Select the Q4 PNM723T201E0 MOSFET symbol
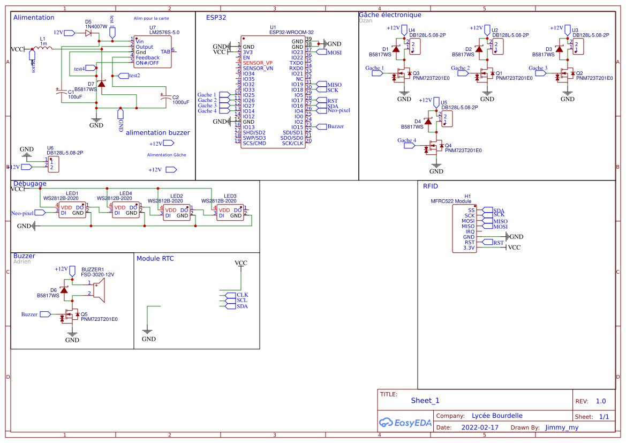The width and height of the screenshot is (626, 443). coord(434,147)
